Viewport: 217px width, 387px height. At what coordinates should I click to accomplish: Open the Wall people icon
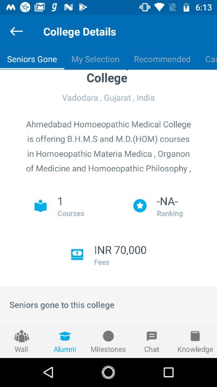[21, 336]
